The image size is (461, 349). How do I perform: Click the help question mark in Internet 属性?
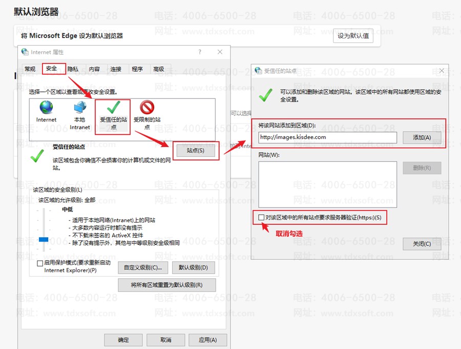[200, 52]
